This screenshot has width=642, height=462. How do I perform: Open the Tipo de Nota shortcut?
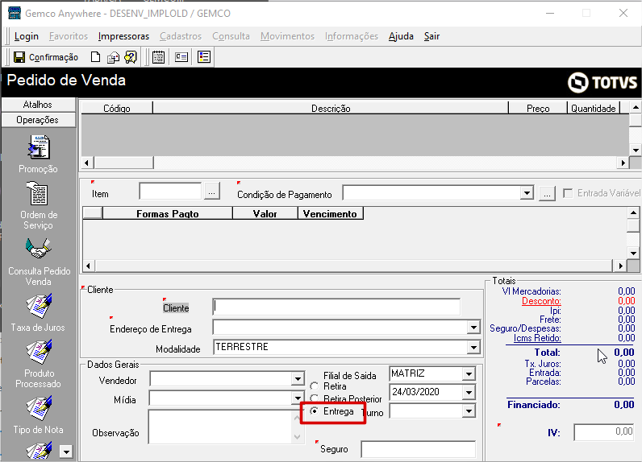pyautogui.click(x=39, y=408)
